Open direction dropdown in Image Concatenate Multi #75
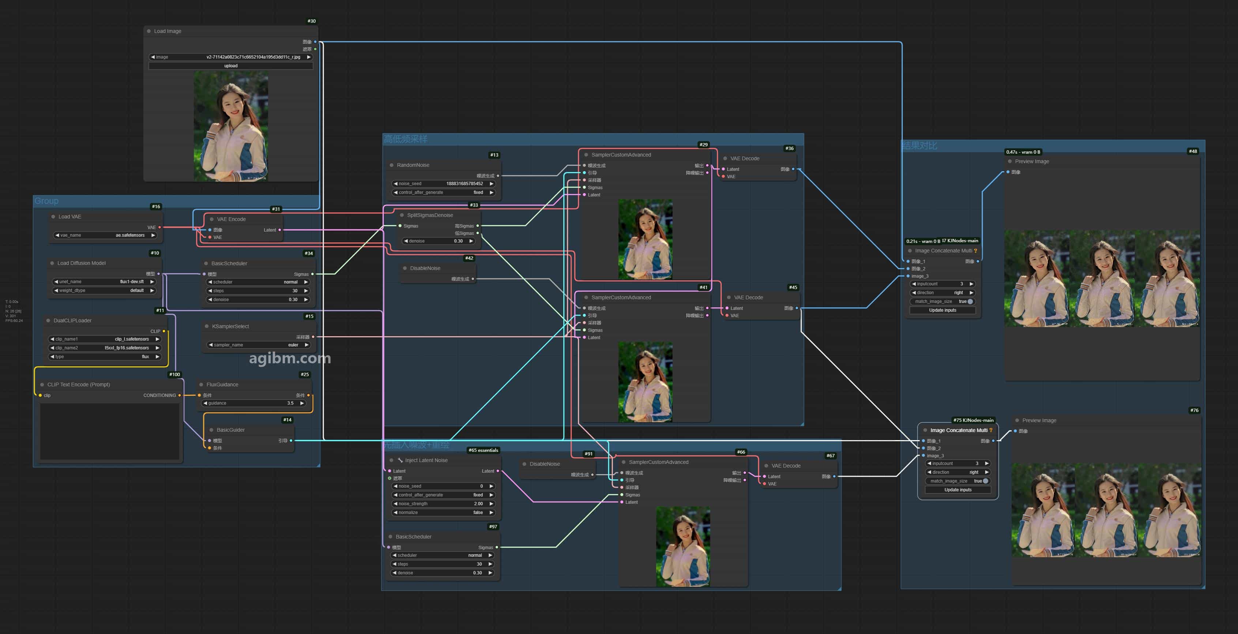Screen dimensions: 1238x634 point(958,473)
